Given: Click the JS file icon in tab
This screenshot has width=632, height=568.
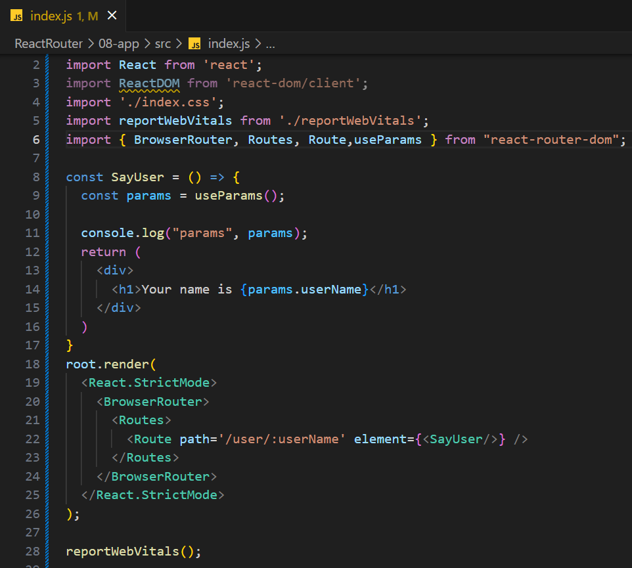Looking at the screenshot, I should point(16,16).
